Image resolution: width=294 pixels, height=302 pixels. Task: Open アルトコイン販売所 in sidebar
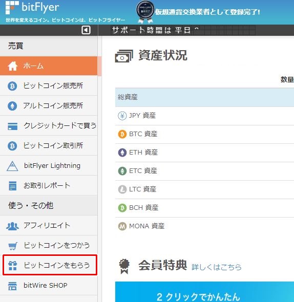point(49,106)
